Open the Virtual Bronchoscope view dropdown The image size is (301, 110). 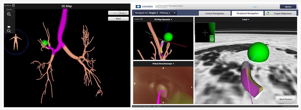click(x=163, y=64)
